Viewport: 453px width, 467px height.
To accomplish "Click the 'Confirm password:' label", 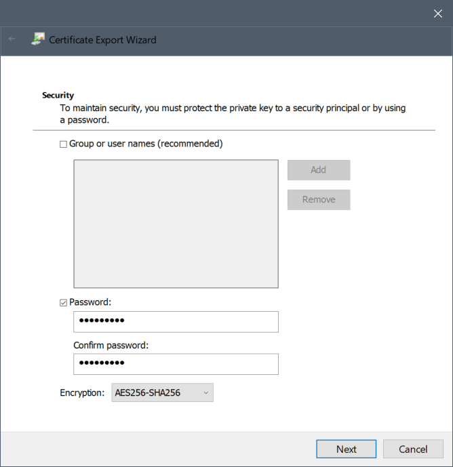I will click(x=111, y=345).
